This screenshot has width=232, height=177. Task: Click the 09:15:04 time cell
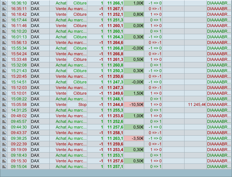click(x=19, y=166)
